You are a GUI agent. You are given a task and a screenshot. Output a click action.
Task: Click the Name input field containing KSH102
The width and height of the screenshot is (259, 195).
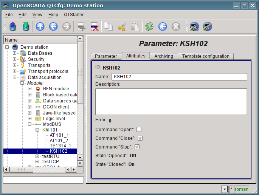coord(179,77)
